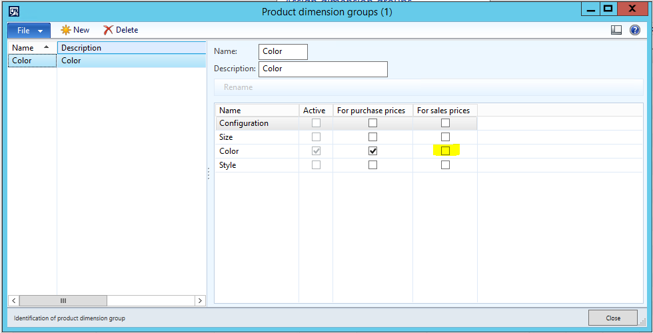Click the application icon in title bar

pyautogui.click(x=14, y=11)
